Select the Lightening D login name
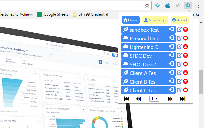The height and width of the screenshot is (128, 204). [144, 47]
